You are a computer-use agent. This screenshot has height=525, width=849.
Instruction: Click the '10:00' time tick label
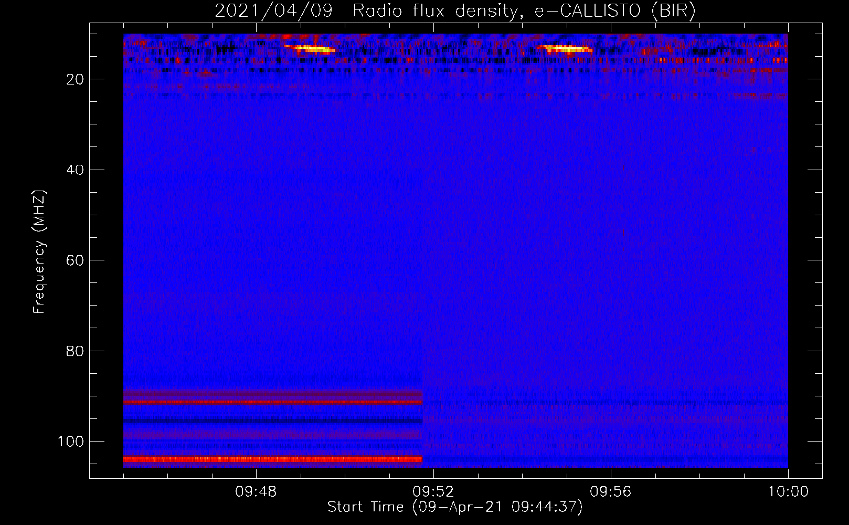788,492
